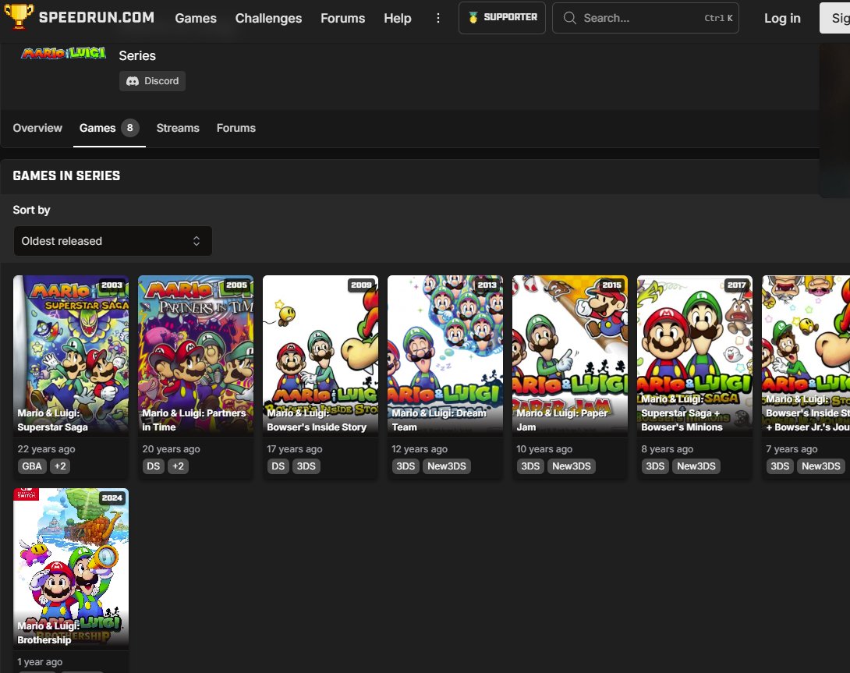Click the 2003 year badge on Superstar Saga

tap(112, 285)
